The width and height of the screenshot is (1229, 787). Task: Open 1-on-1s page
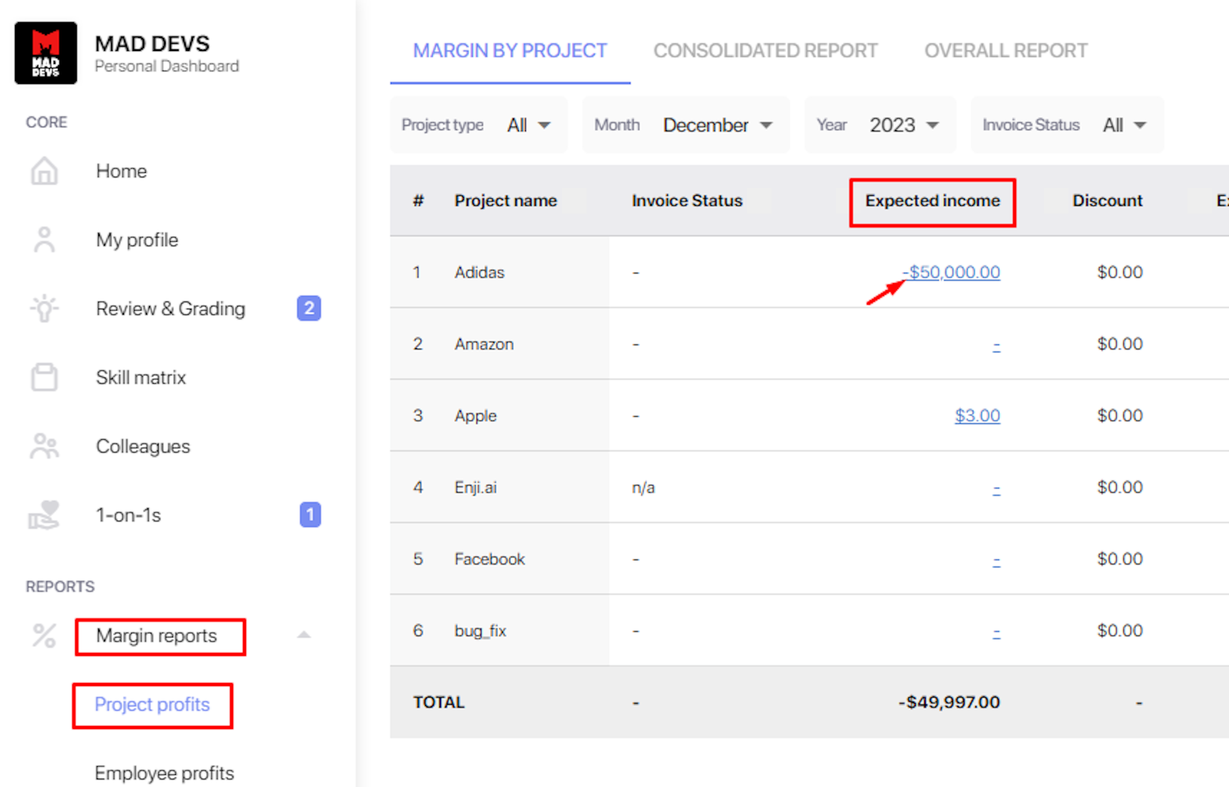click(x=128, y=515)
